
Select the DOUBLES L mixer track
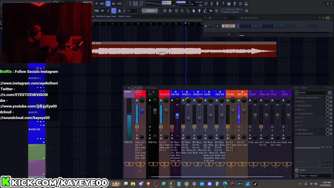[187, 93]
